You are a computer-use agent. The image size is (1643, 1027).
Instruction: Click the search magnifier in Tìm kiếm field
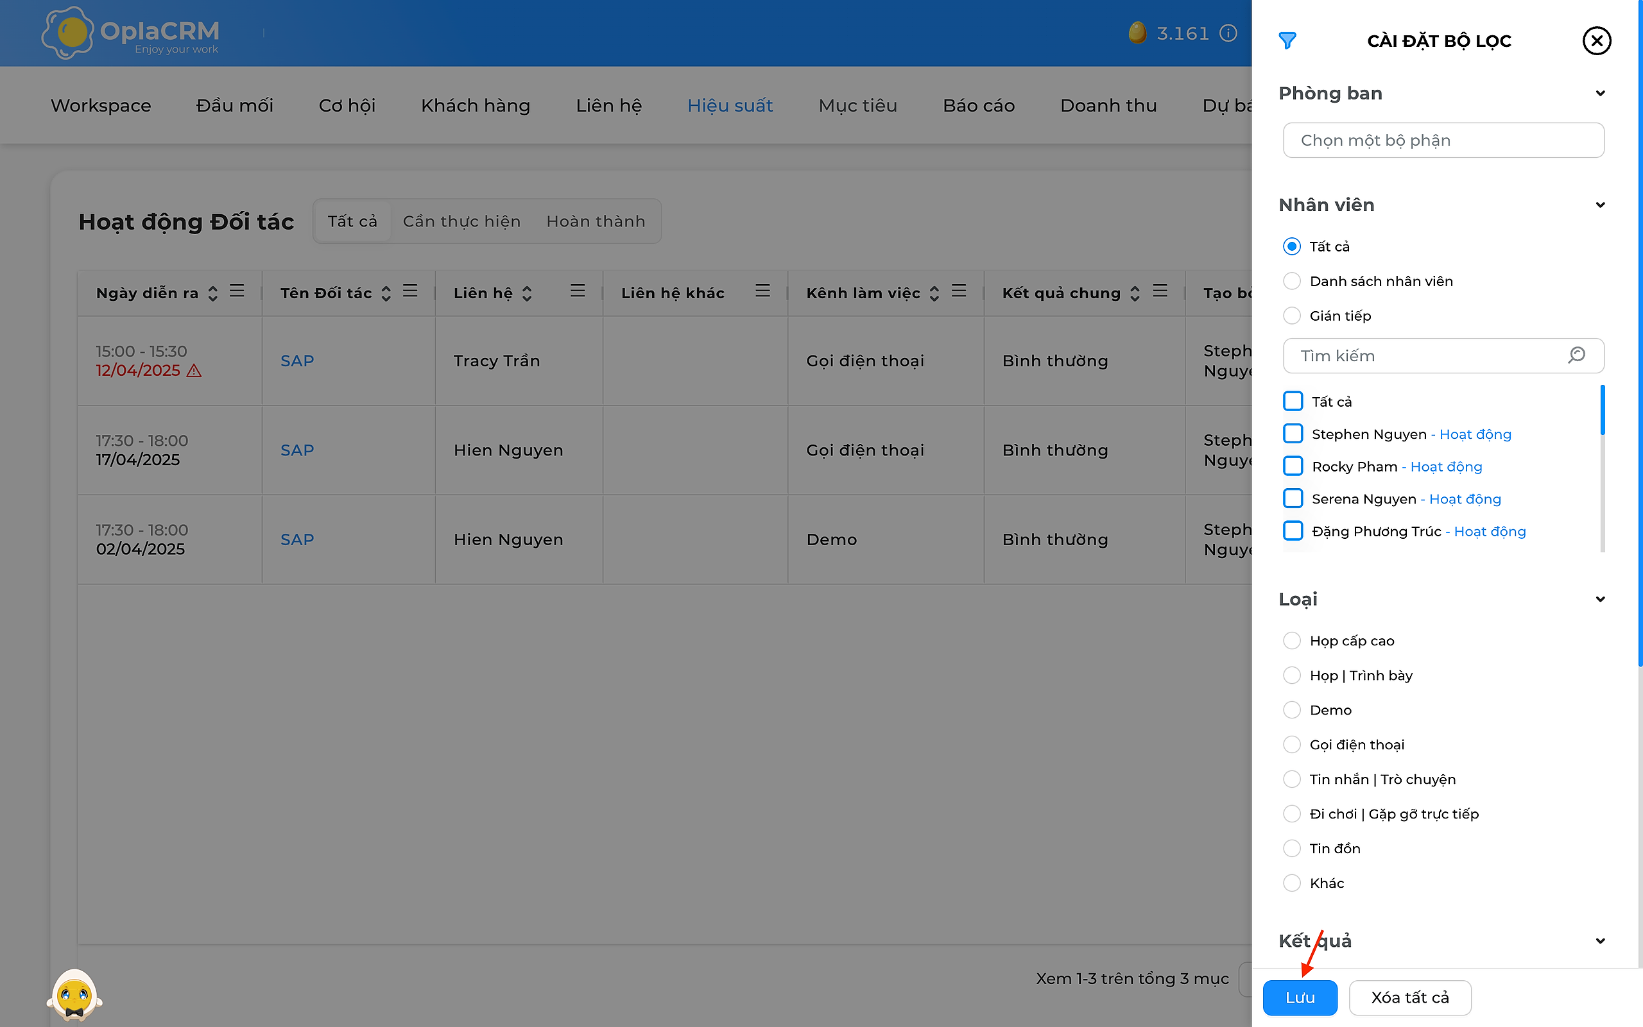click(1576, 355)
